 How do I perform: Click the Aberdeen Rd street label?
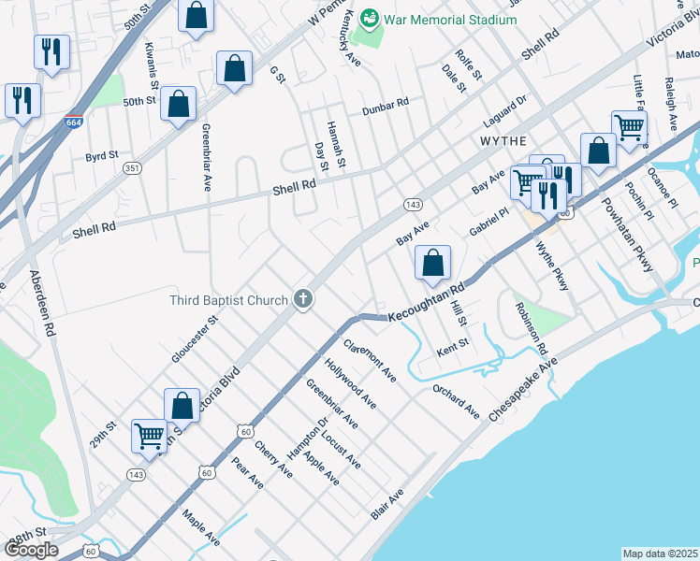pyautogui.click(x=43, y=303)
